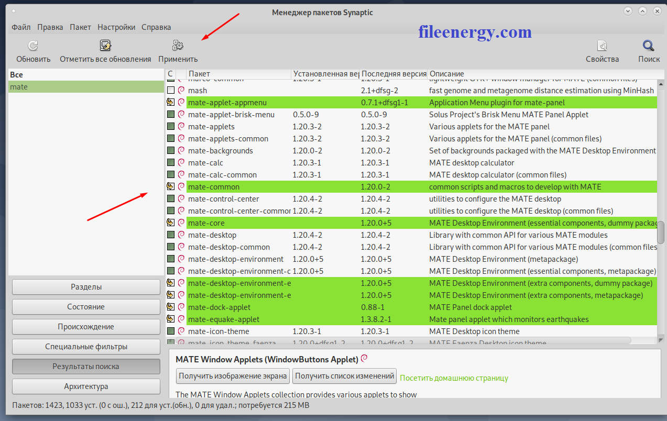Toggle install mark for mate-dock-applet
The width and height of the screenshot is (667, 421).
[x=170, y=307]
